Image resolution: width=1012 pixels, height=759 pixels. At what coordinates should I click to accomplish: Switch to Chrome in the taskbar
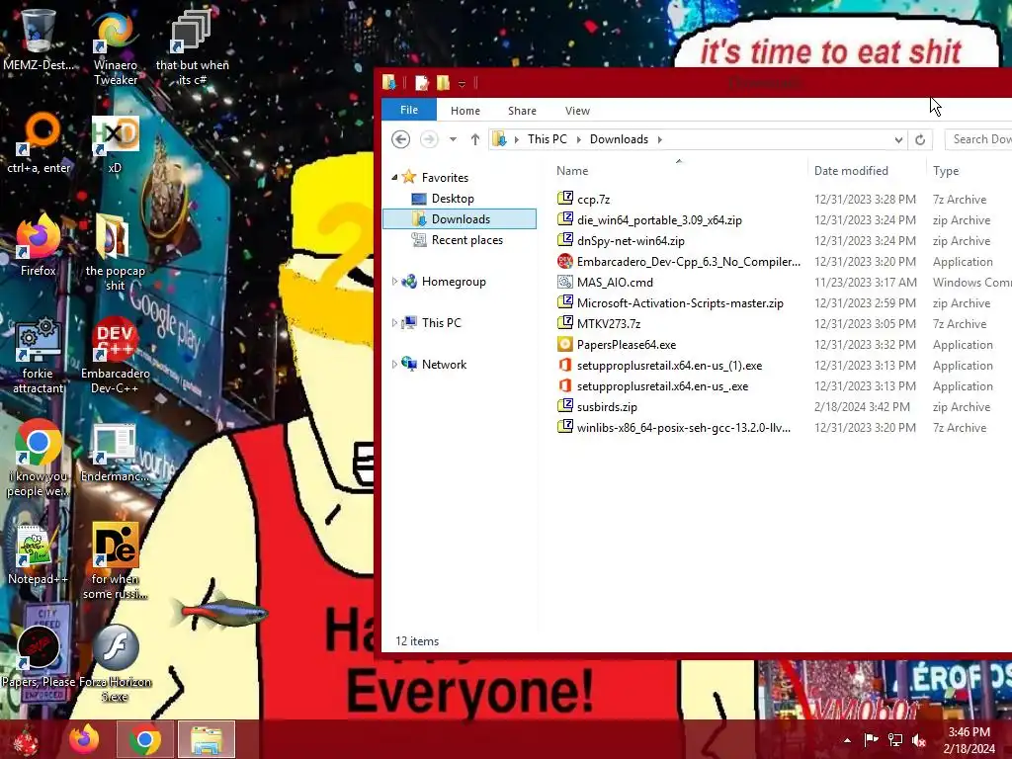[x=144, y=739]
